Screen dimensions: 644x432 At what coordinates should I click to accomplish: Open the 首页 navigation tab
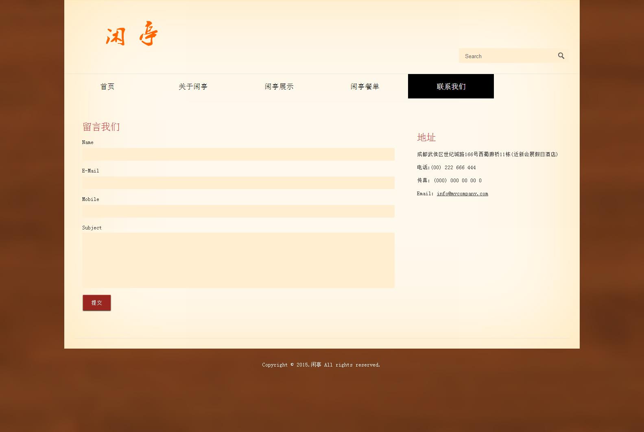tap(107, 86)
